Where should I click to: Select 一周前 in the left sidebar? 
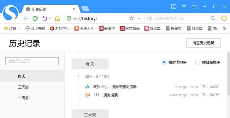tap(32, 98)
